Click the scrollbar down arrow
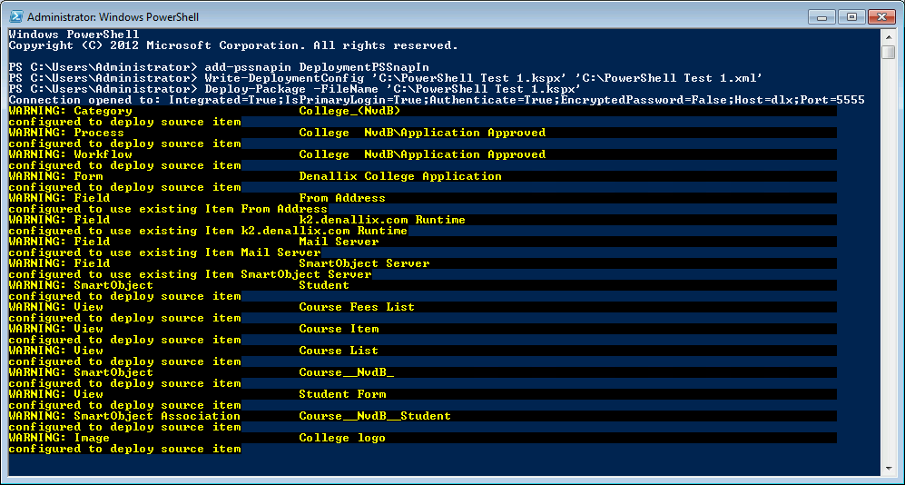The image size is (905, 485). point(889,469)
